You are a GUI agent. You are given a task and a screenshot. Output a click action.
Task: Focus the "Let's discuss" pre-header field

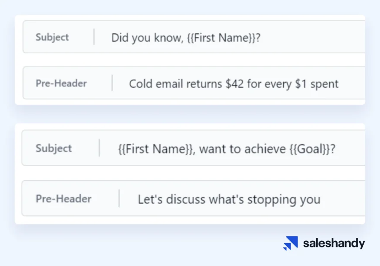pyautogui.click(x=242, y=199)
